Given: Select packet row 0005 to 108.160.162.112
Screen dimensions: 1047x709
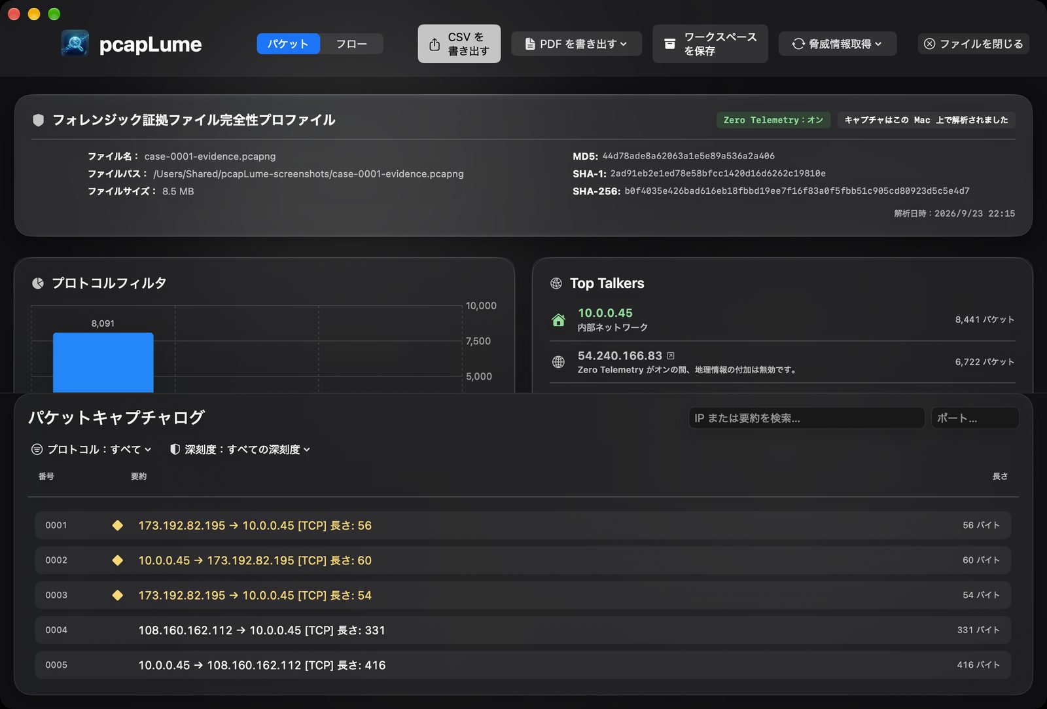Looking at the screenshot, I should click(x=523, y=665).
